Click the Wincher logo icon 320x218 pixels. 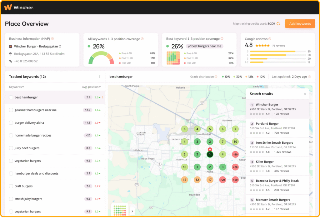click(x=8, y=7)
